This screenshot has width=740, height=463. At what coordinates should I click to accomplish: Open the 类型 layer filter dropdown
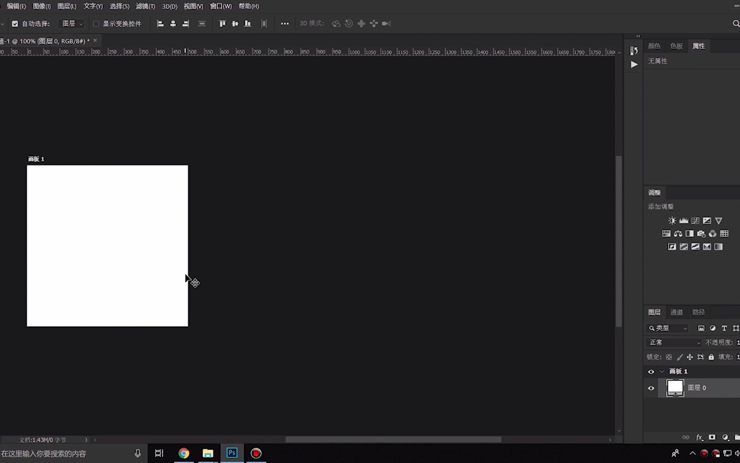(667, 328)
